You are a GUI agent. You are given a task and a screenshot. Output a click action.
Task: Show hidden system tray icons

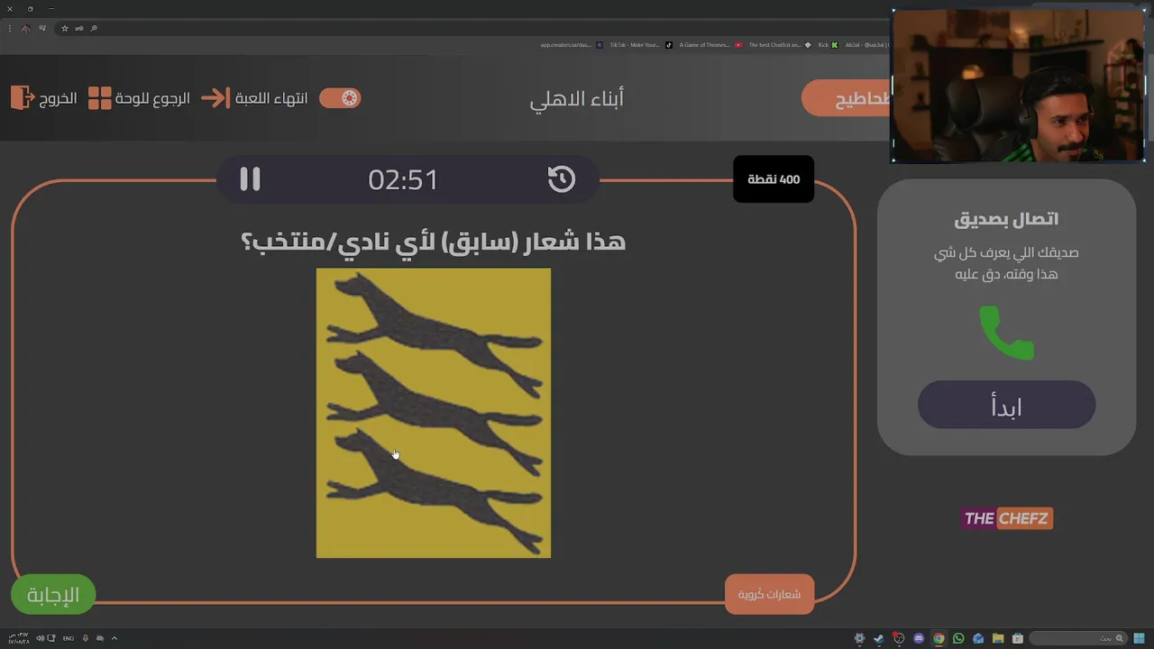[114, 638]
